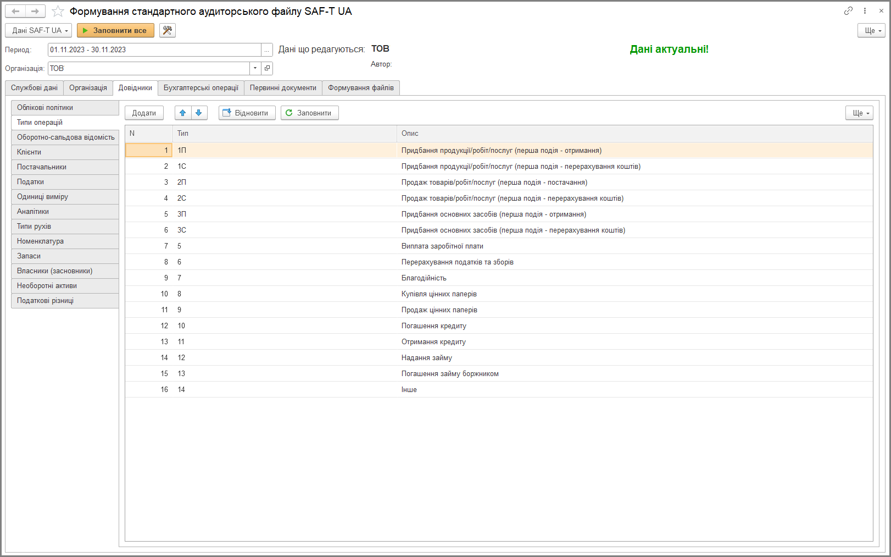This screenshot has width=891, height=557.
Task: Select the 'Погашення займу боржником' row
Action: click(x=499, y=374)
